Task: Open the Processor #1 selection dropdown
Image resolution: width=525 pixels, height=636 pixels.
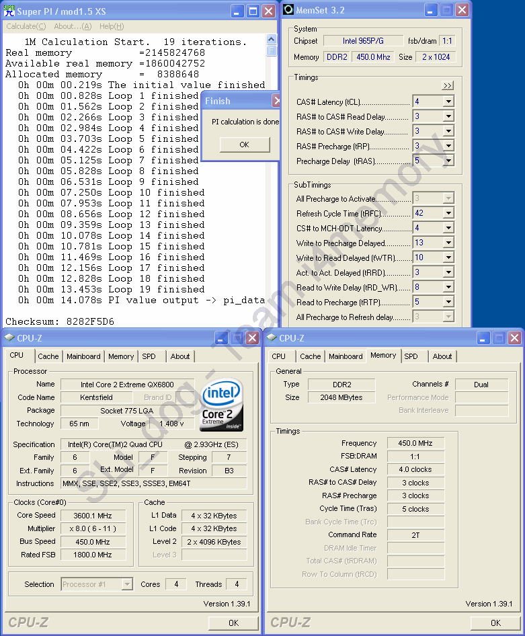Action: [x=127, y=584]
